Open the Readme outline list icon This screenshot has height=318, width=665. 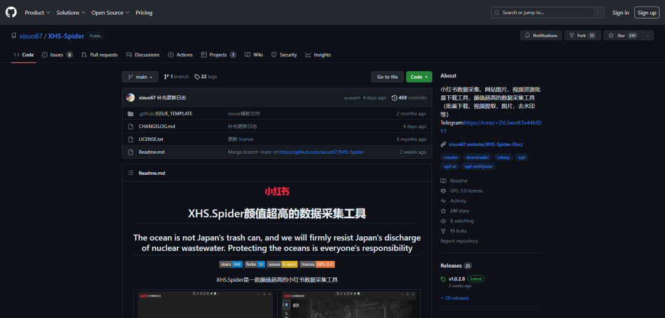[131, 173]
